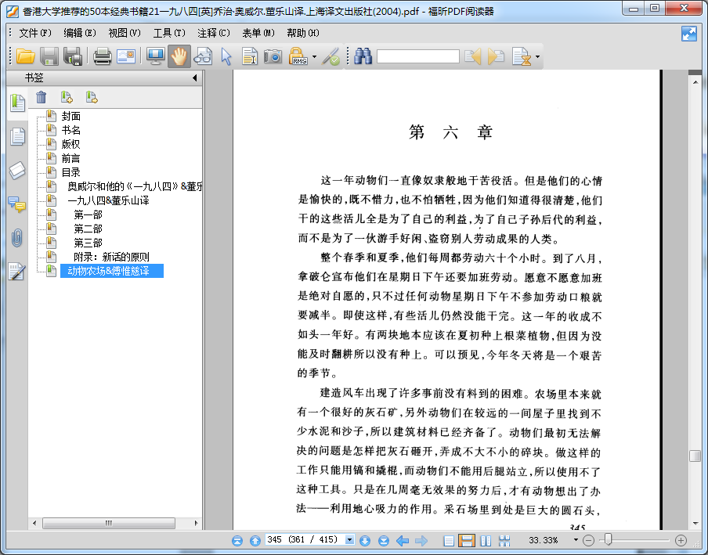The width and height of the screenshot is (708, 555).
Task: Open the 编辑 menu
Action: [x=80, y=33]
